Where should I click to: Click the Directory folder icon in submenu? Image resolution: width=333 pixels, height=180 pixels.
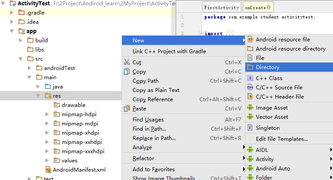(250, 67)
